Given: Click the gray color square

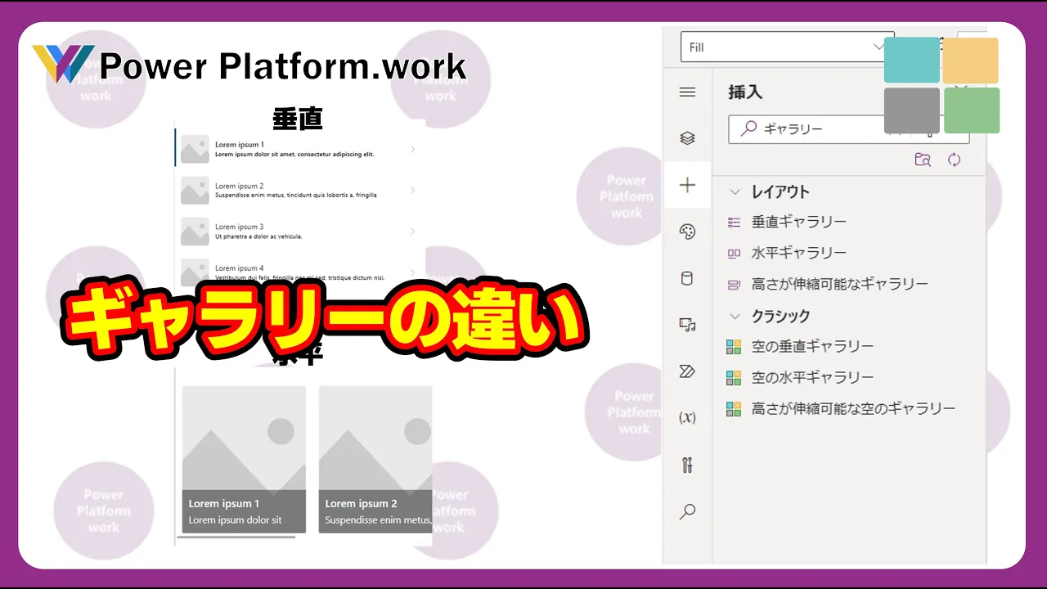Looking at the screenshot, I should pos(912,110).
